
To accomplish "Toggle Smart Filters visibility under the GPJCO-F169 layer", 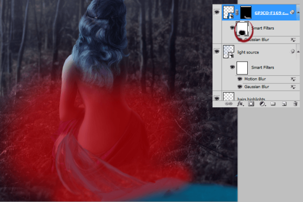I will tap(232, 28).
